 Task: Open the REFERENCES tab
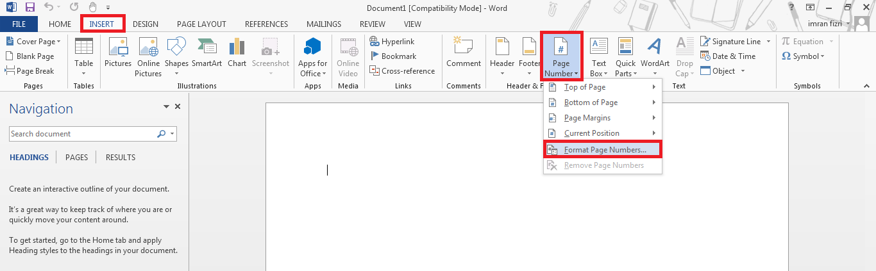[x=266, y=24]
